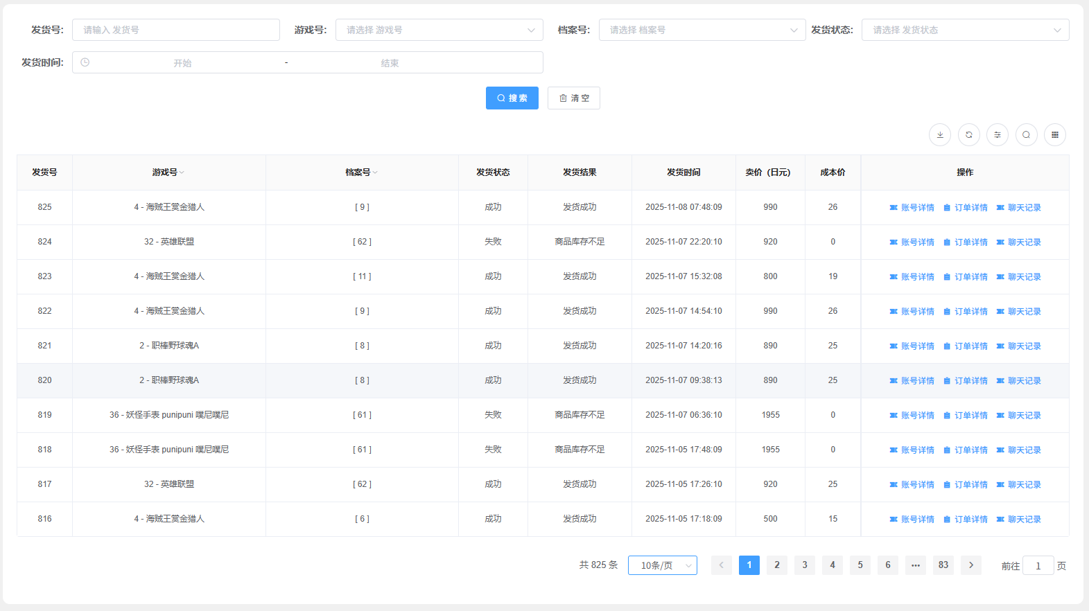Expand the 档案号 filter dropdown
The image size is (1089, 611).
click(x=702, y=30)
